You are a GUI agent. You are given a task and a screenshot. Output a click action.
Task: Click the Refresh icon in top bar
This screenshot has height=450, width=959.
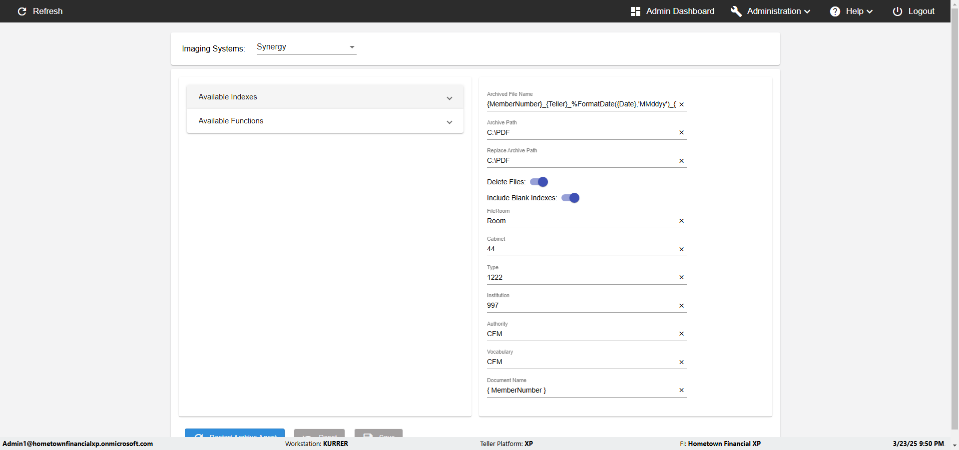tap(22, 11)
